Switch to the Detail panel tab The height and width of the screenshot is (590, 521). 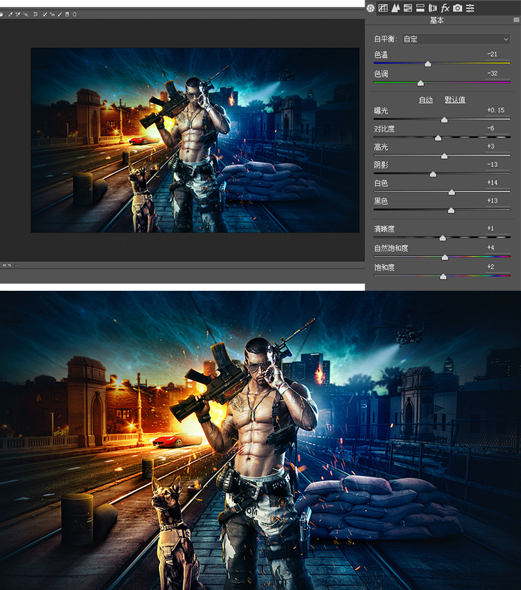[395, 8]
